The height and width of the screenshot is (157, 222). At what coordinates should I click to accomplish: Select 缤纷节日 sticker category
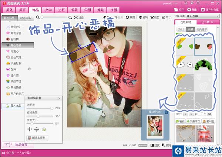pos(14,81)
